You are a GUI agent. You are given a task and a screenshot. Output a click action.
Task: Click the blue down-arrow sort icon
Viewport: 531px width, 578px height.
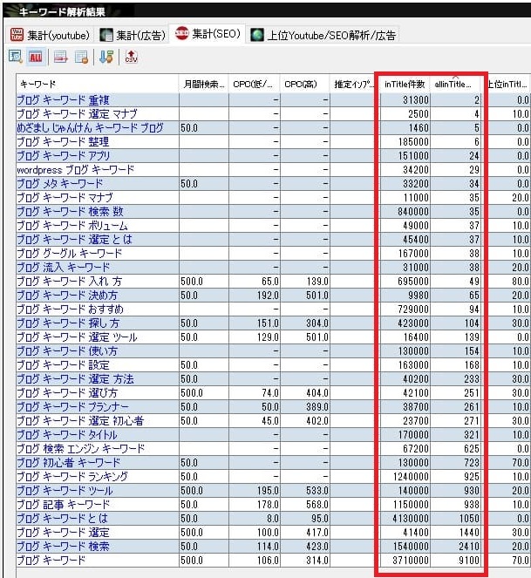point(106,57)
